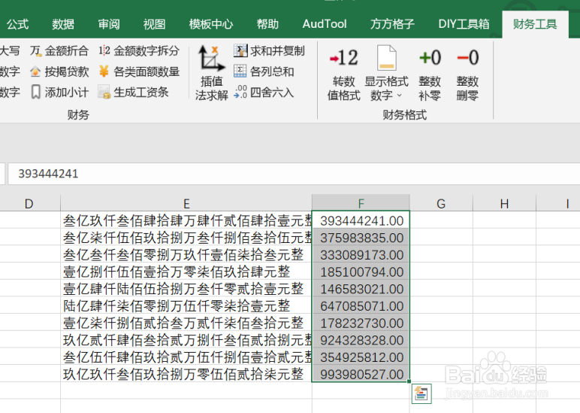Image resolution: width=580 pixels, height=413 pixels.
Task: Select column E header
Action: click(x=186, y=203)
